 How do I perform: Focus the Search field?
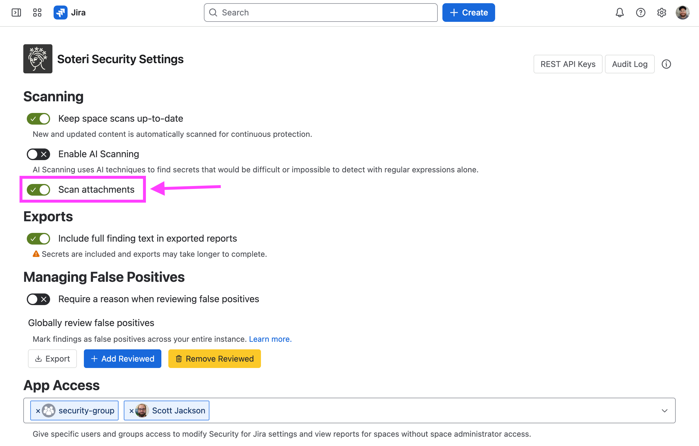(x=321, y=13)
